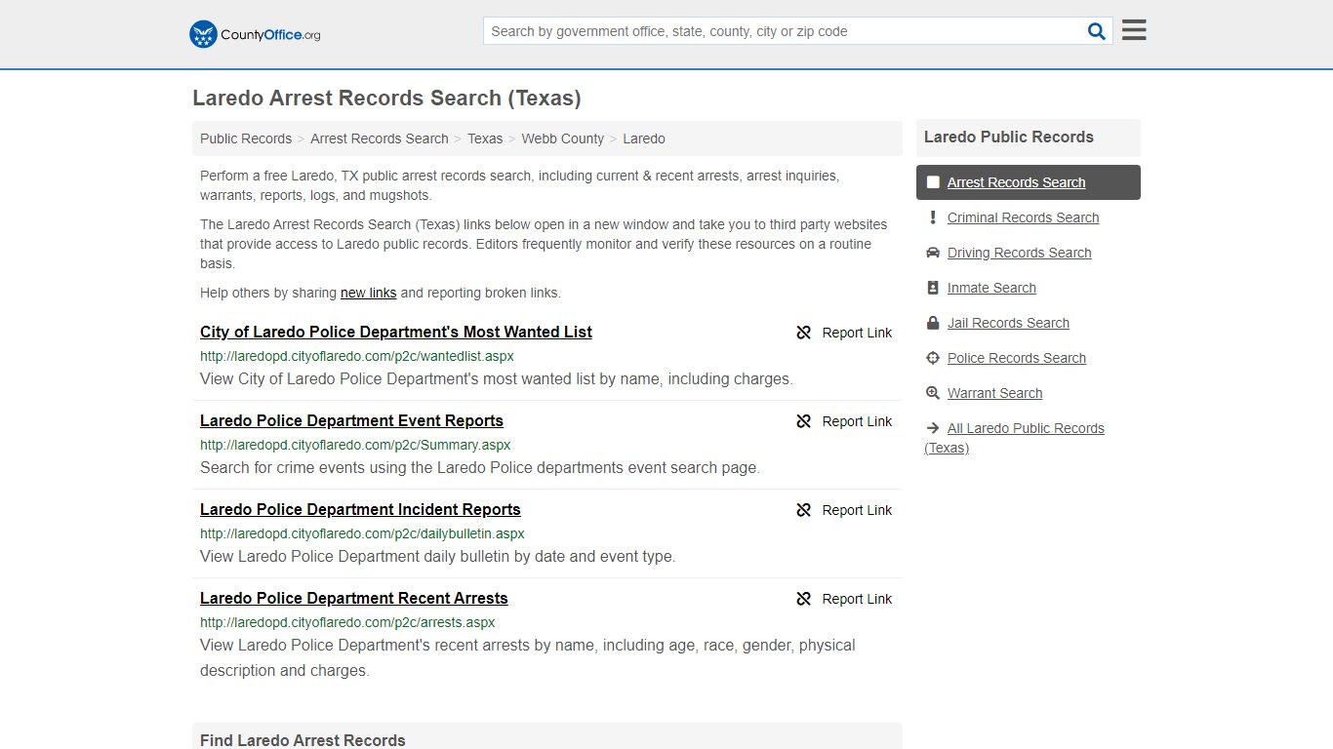Go to Laredo breadcrumb
1333x749 pixels.
tap(644, 138)
